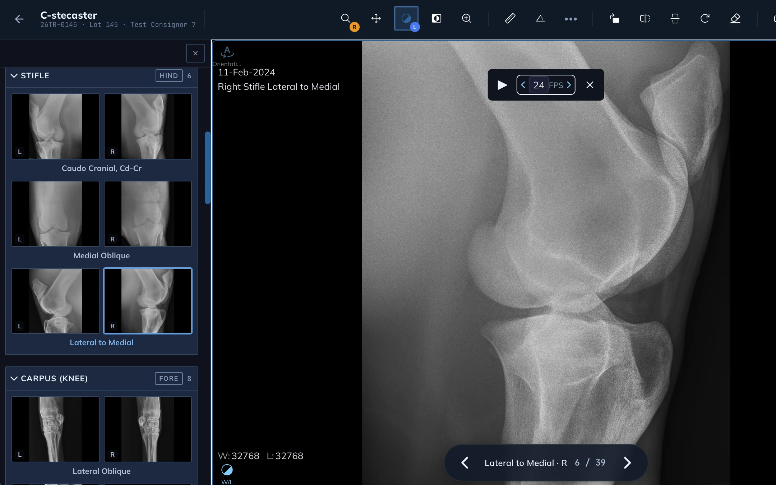The width and height of the screenshot is (776, 485).
Task: Select the ruler measurement tool
Action: (x=510, y=18)
